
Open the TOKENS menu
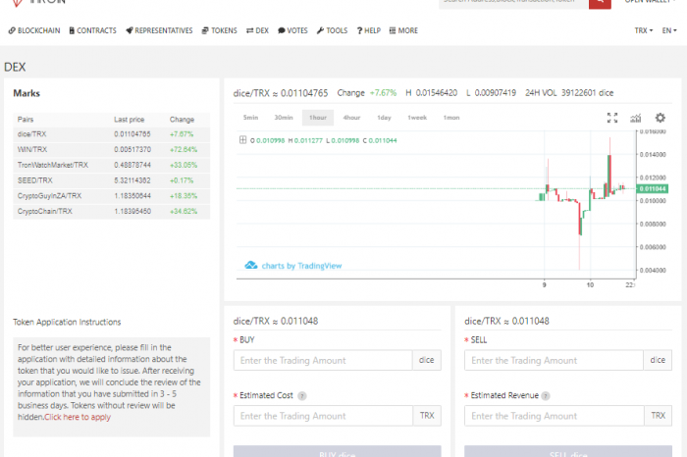point(219,30)
